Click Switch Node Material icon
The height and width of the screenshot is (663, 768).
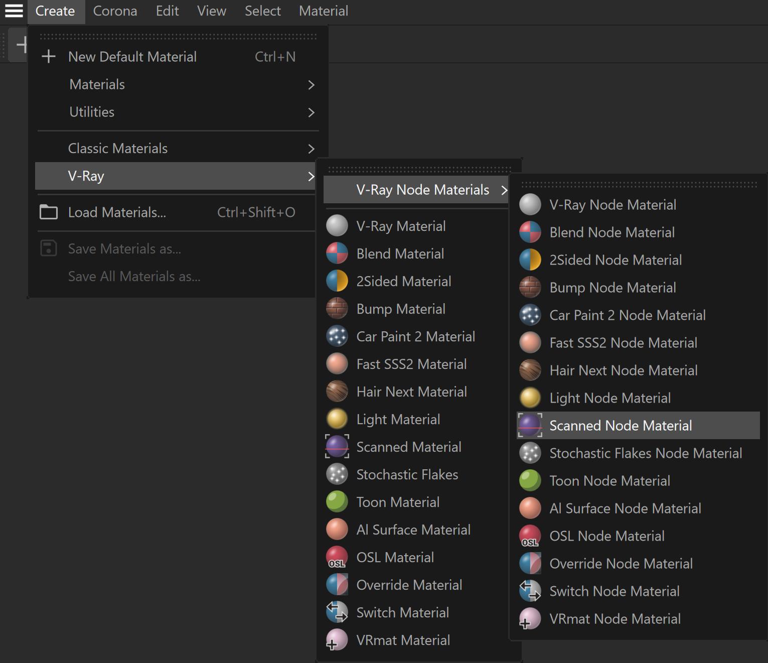pos(530,591)
